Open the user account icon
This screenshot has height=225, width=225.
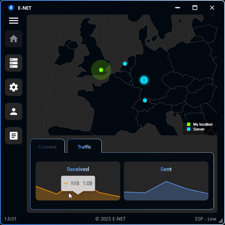click(13, 111)
